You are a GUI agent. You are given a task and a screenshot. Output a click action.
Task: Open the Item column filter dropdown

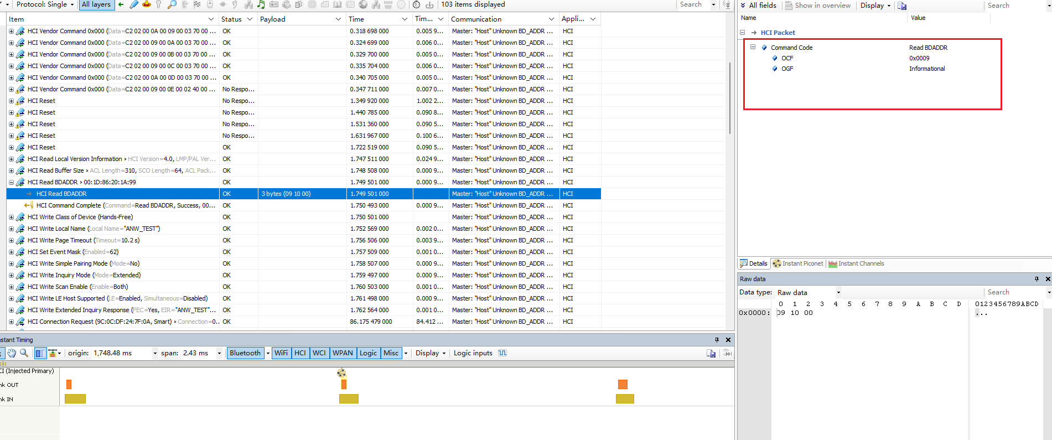[211, 19]
